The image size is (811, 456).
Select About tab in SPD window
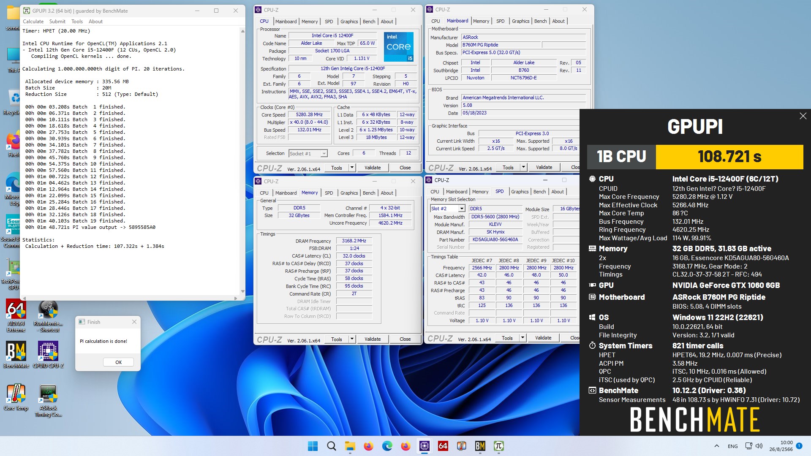pos(558,192)
